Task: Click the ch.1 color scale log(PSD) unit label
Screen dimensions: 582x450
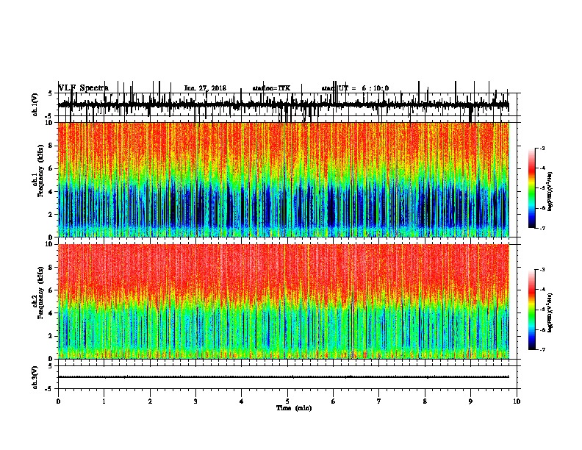Action: pos(550,191)
